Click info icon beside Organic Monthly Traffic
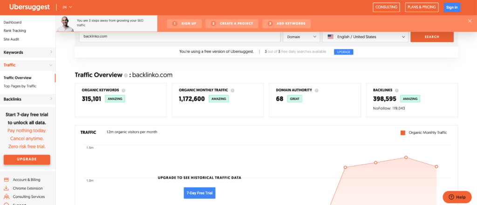The width and height of the screenshot is (477, 205). click(x=232, y=90)
